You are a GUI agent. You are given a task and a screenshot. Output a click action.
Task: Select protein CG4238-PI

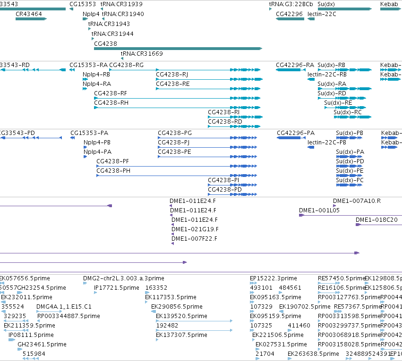pos(223,180)
